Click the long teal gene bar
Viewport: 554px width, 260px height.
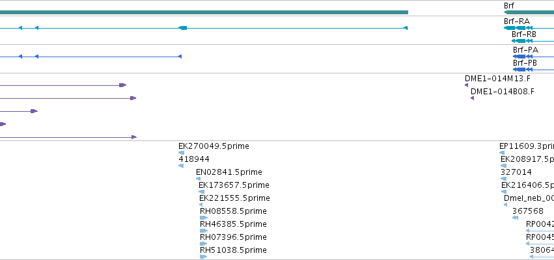[x=204, y=12]
